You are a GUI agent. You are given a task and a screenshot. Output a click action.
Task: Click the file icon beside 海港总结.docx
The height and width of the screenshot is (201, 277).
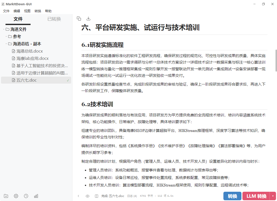14,51
